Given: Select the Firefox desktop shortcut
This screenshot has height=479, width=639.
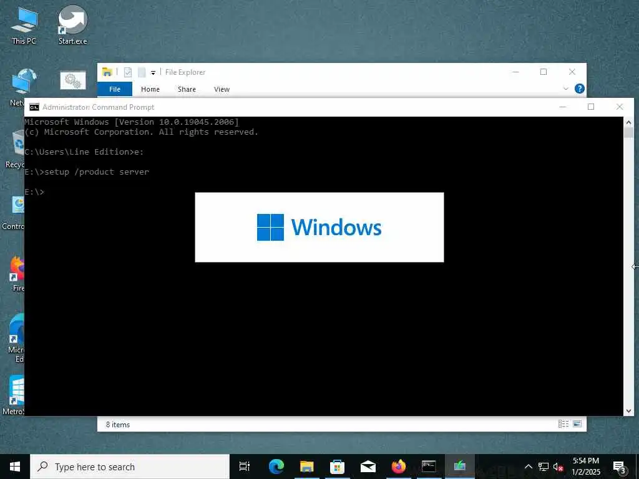Looking at the screenshot, I should (17, 274).
